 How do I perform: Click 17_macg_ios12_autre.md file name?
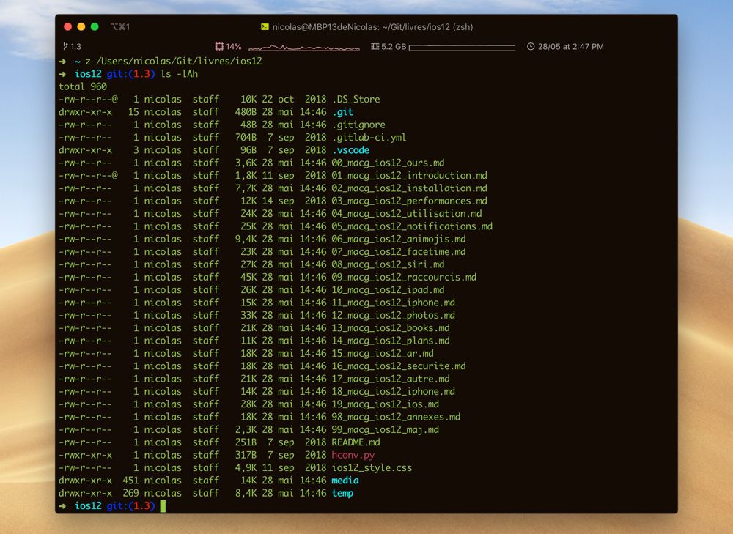tap(391, 379)
